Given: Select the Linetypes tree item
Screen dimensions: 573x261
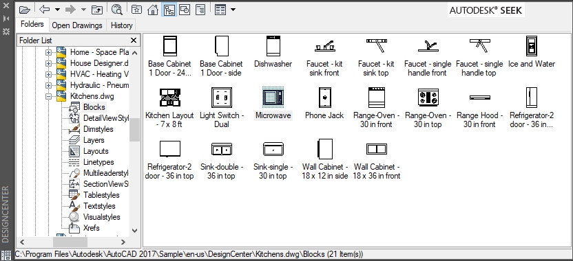Looking at the screenshot, I should click(x=98, y=162).
